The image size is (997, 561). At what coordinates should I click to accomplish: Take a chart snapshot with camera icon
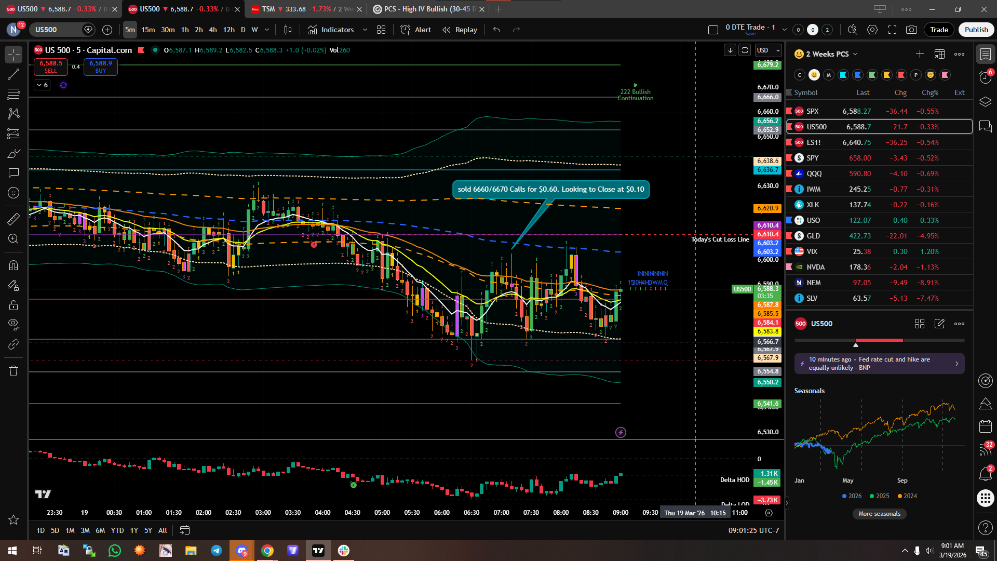pyautogui.click(x=911, y=30)
